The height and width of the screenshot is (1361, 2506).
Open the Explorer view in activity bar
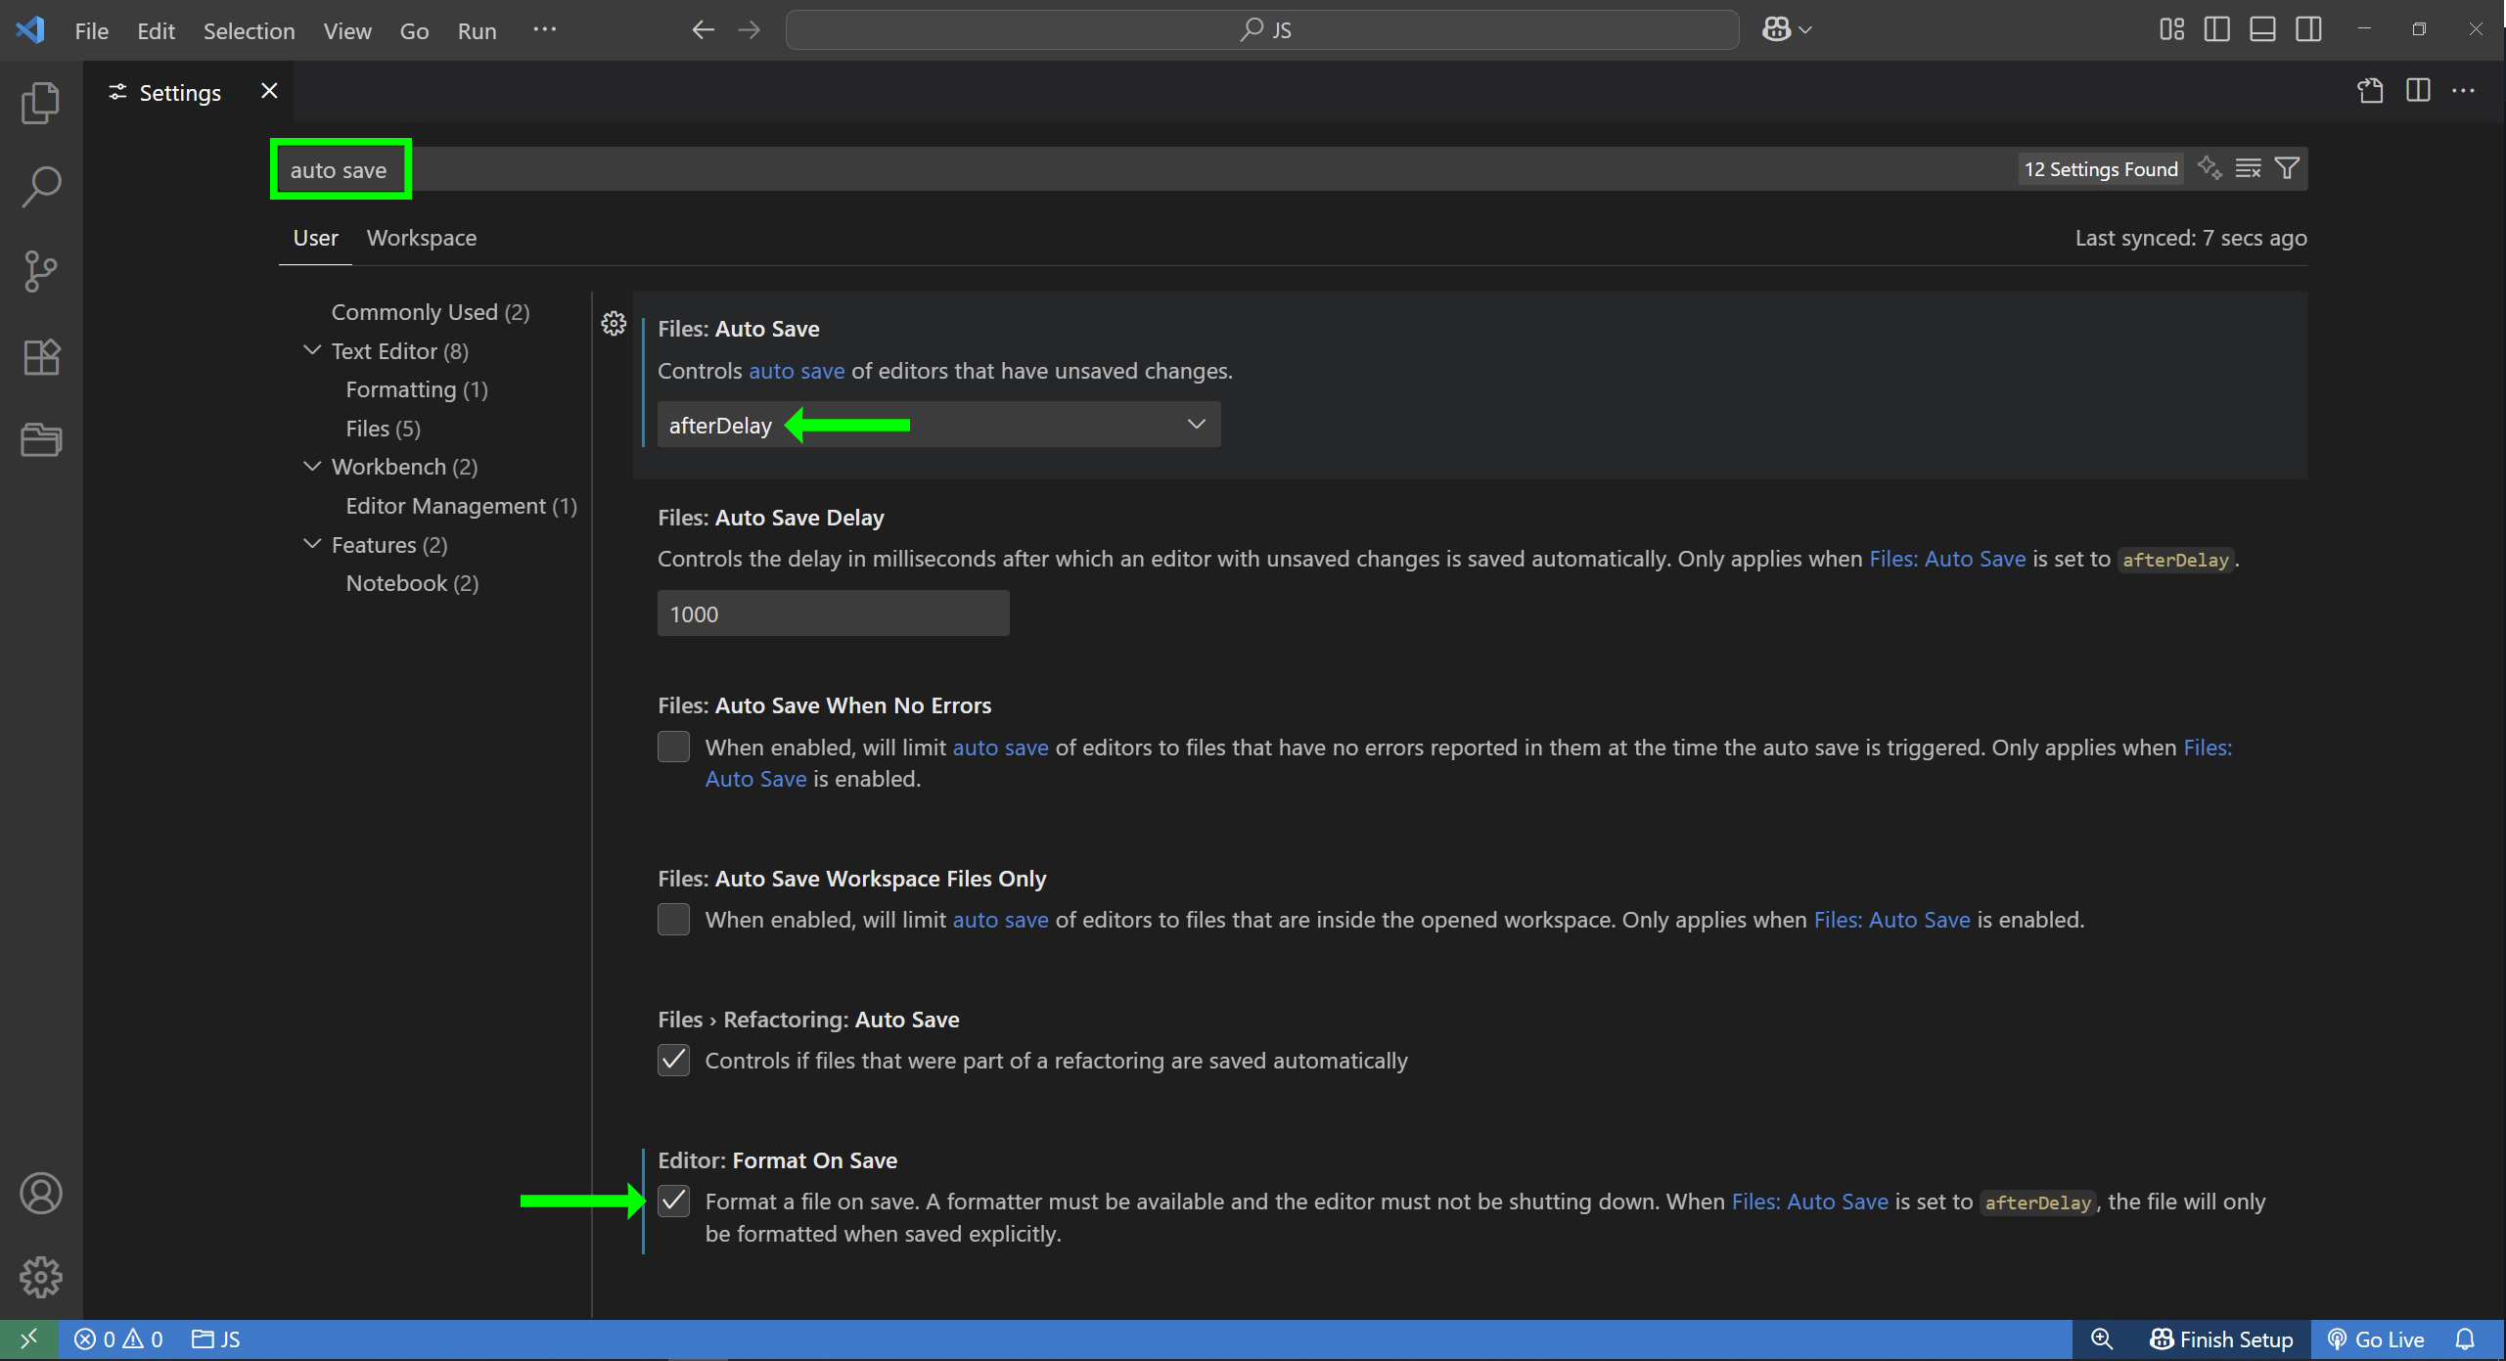click(40, 103)
